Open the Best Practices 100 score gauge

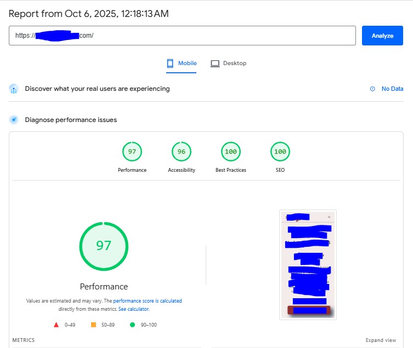pos(231,152)
